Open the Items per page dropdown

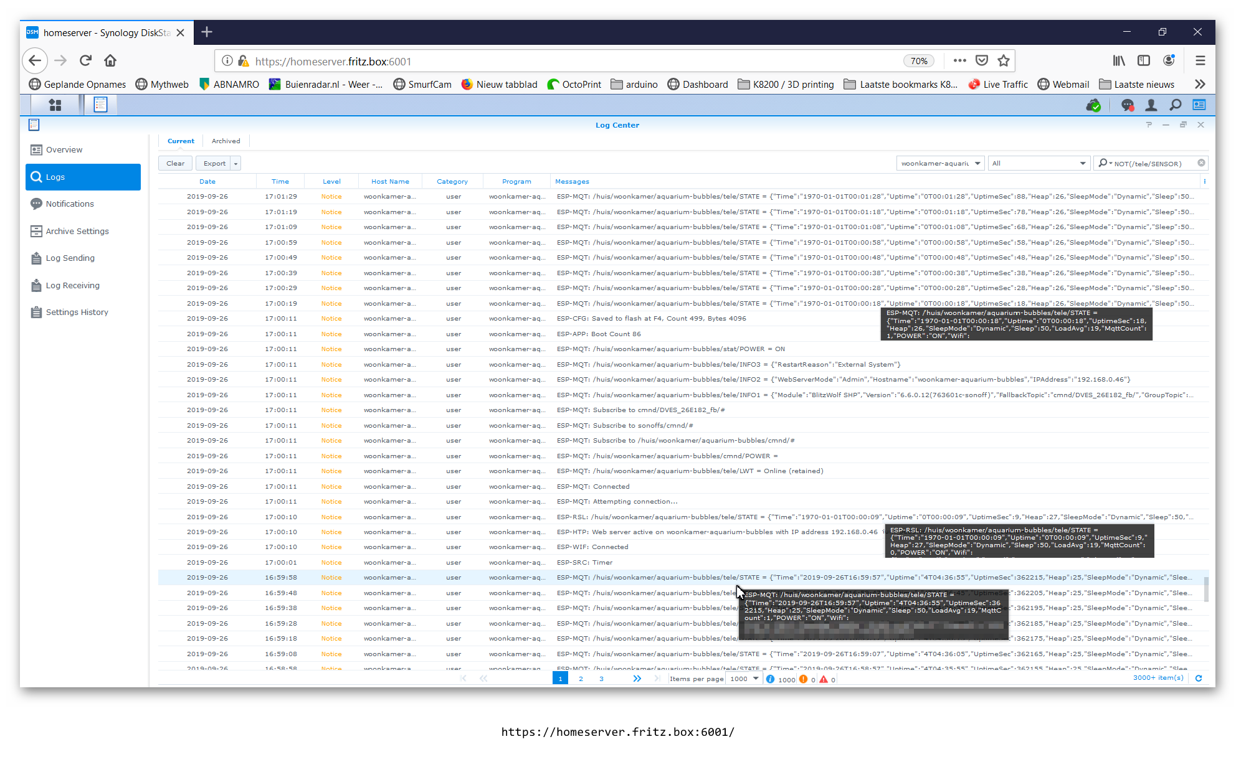(743, 679)
